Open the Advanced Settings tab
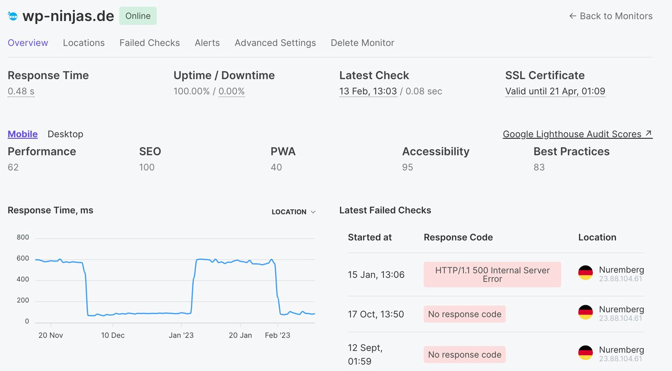This screenshot has height=371, width=672. click(275, 43)
